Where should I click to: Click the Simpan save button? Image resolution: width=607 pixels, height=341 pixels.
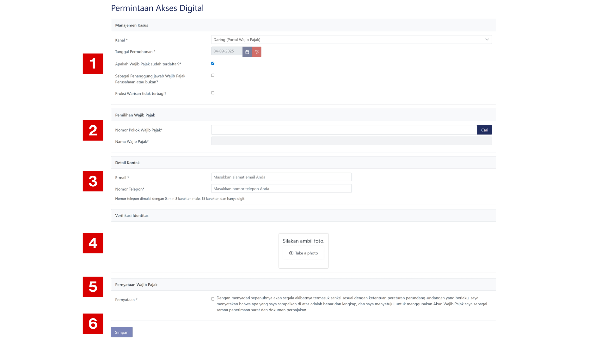point(122,332)
